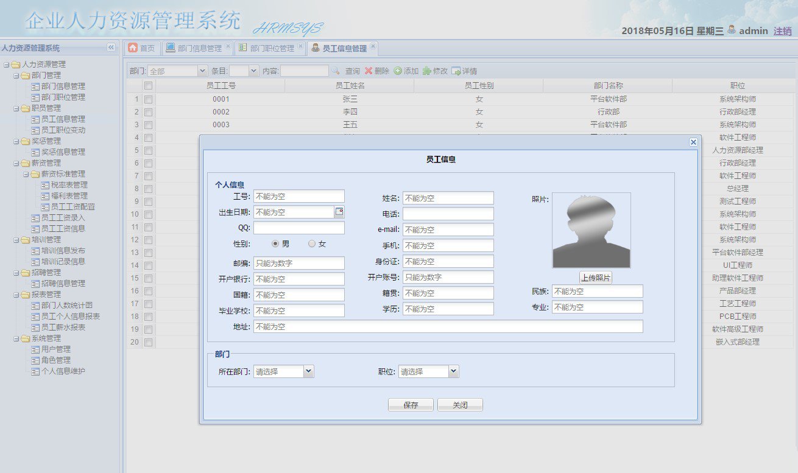Click the 详情 details toolbar icon
This screenshot has height=473, width=798.
[456, 71]
